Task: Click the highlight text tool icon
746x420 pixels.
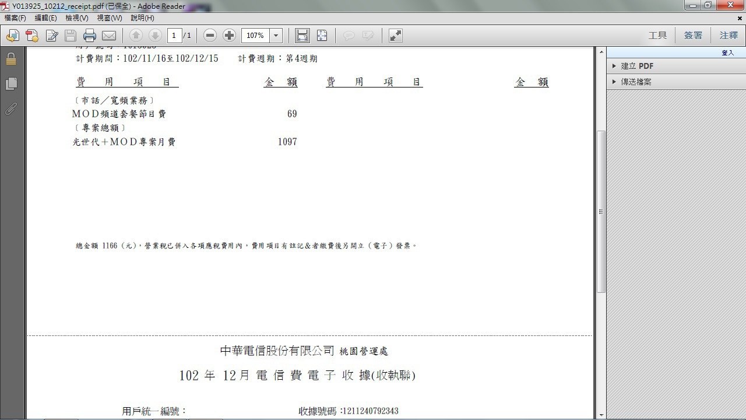Action: [x=368, y=36]
